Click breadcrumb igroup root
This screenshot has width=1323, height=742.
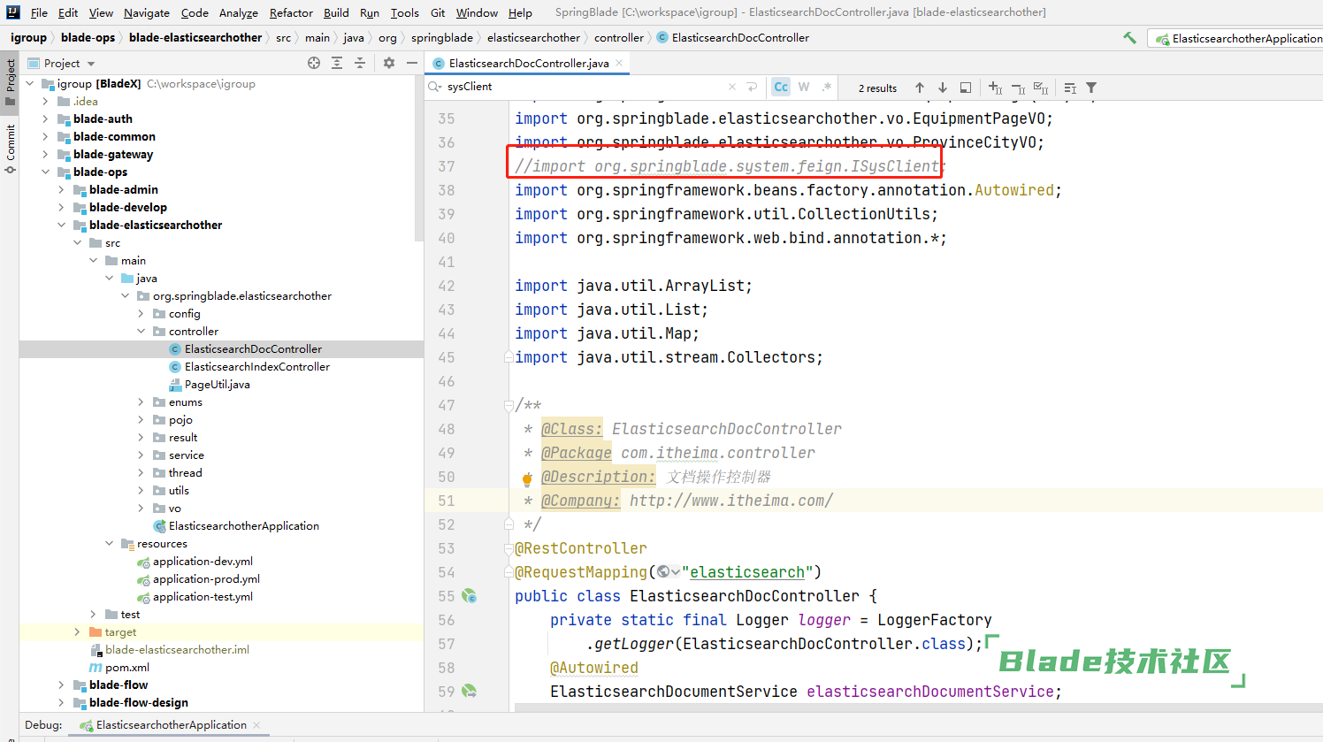28,38
